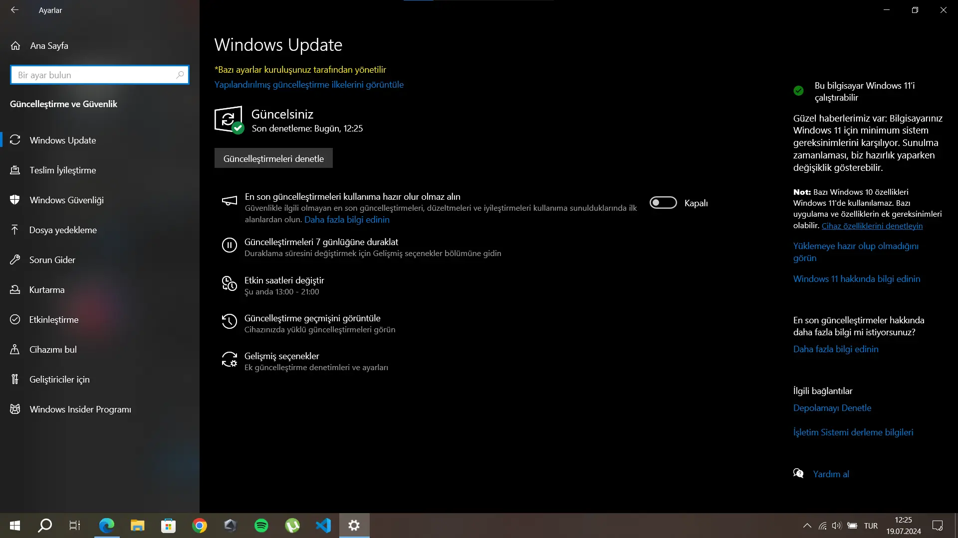Open Windows Start menu
The width and height of the screenshot is (958, 538).
(x=15, y=526)
